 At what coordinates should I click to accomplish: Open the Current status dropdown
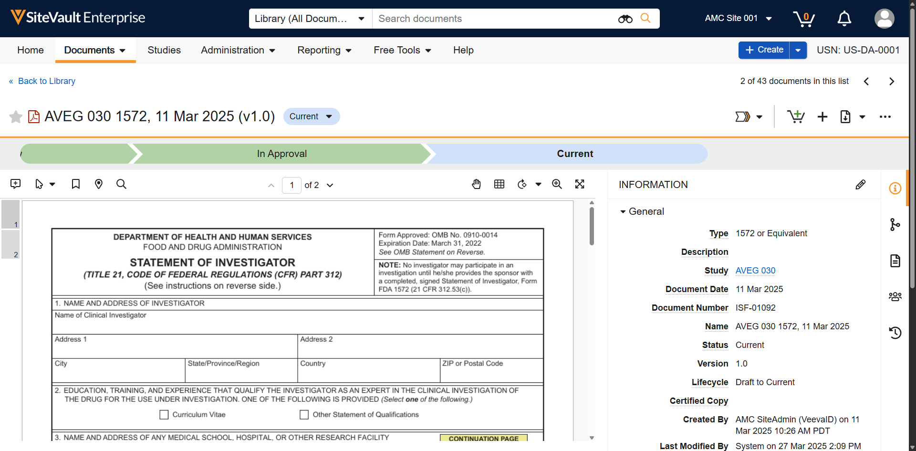[311, 116]
